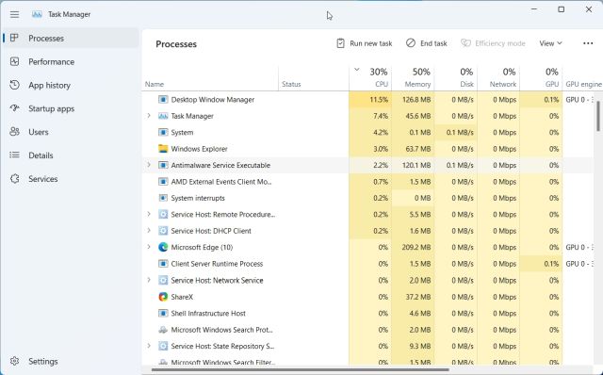Sort by the GPU engine column header
This screenshot has height=375, width=603.
click(582, 78)
